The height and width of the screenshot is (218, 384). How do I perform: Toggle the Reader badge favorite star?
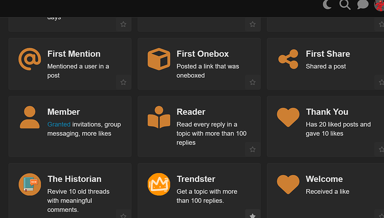coord(253,149)
